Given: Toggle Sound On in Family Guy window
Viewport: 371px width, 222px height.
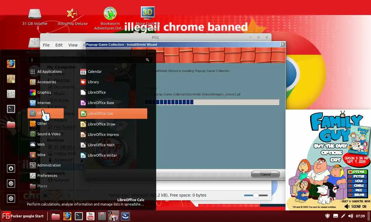Looking at the screenshot, I should [355, 206].
